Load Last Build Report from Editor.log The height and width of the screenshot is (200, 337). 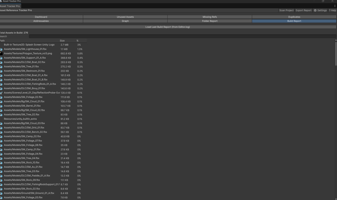pyautogui.click(x=168, y=27)
